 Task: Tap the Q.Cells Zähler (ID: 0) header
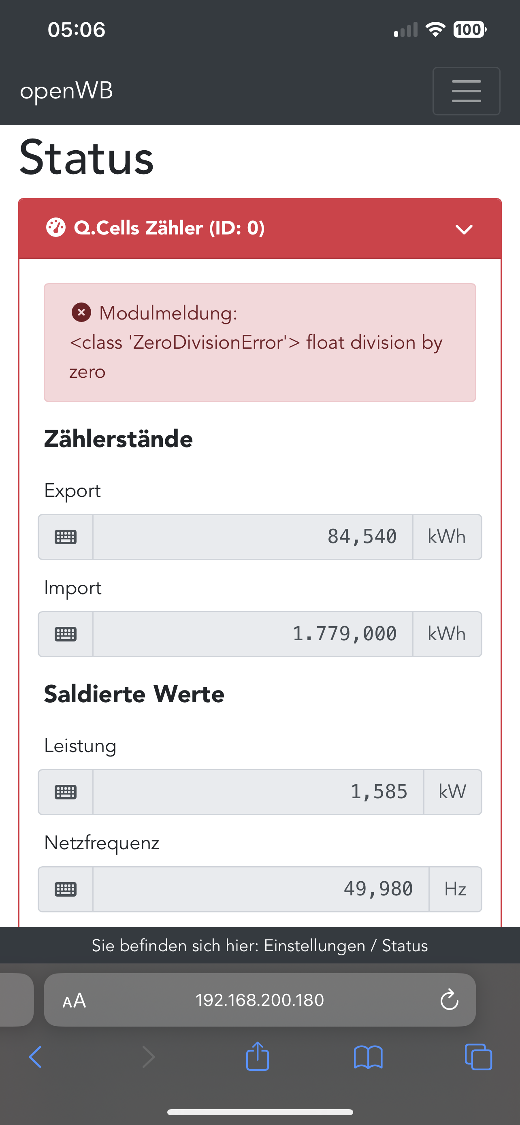[169, 228]
